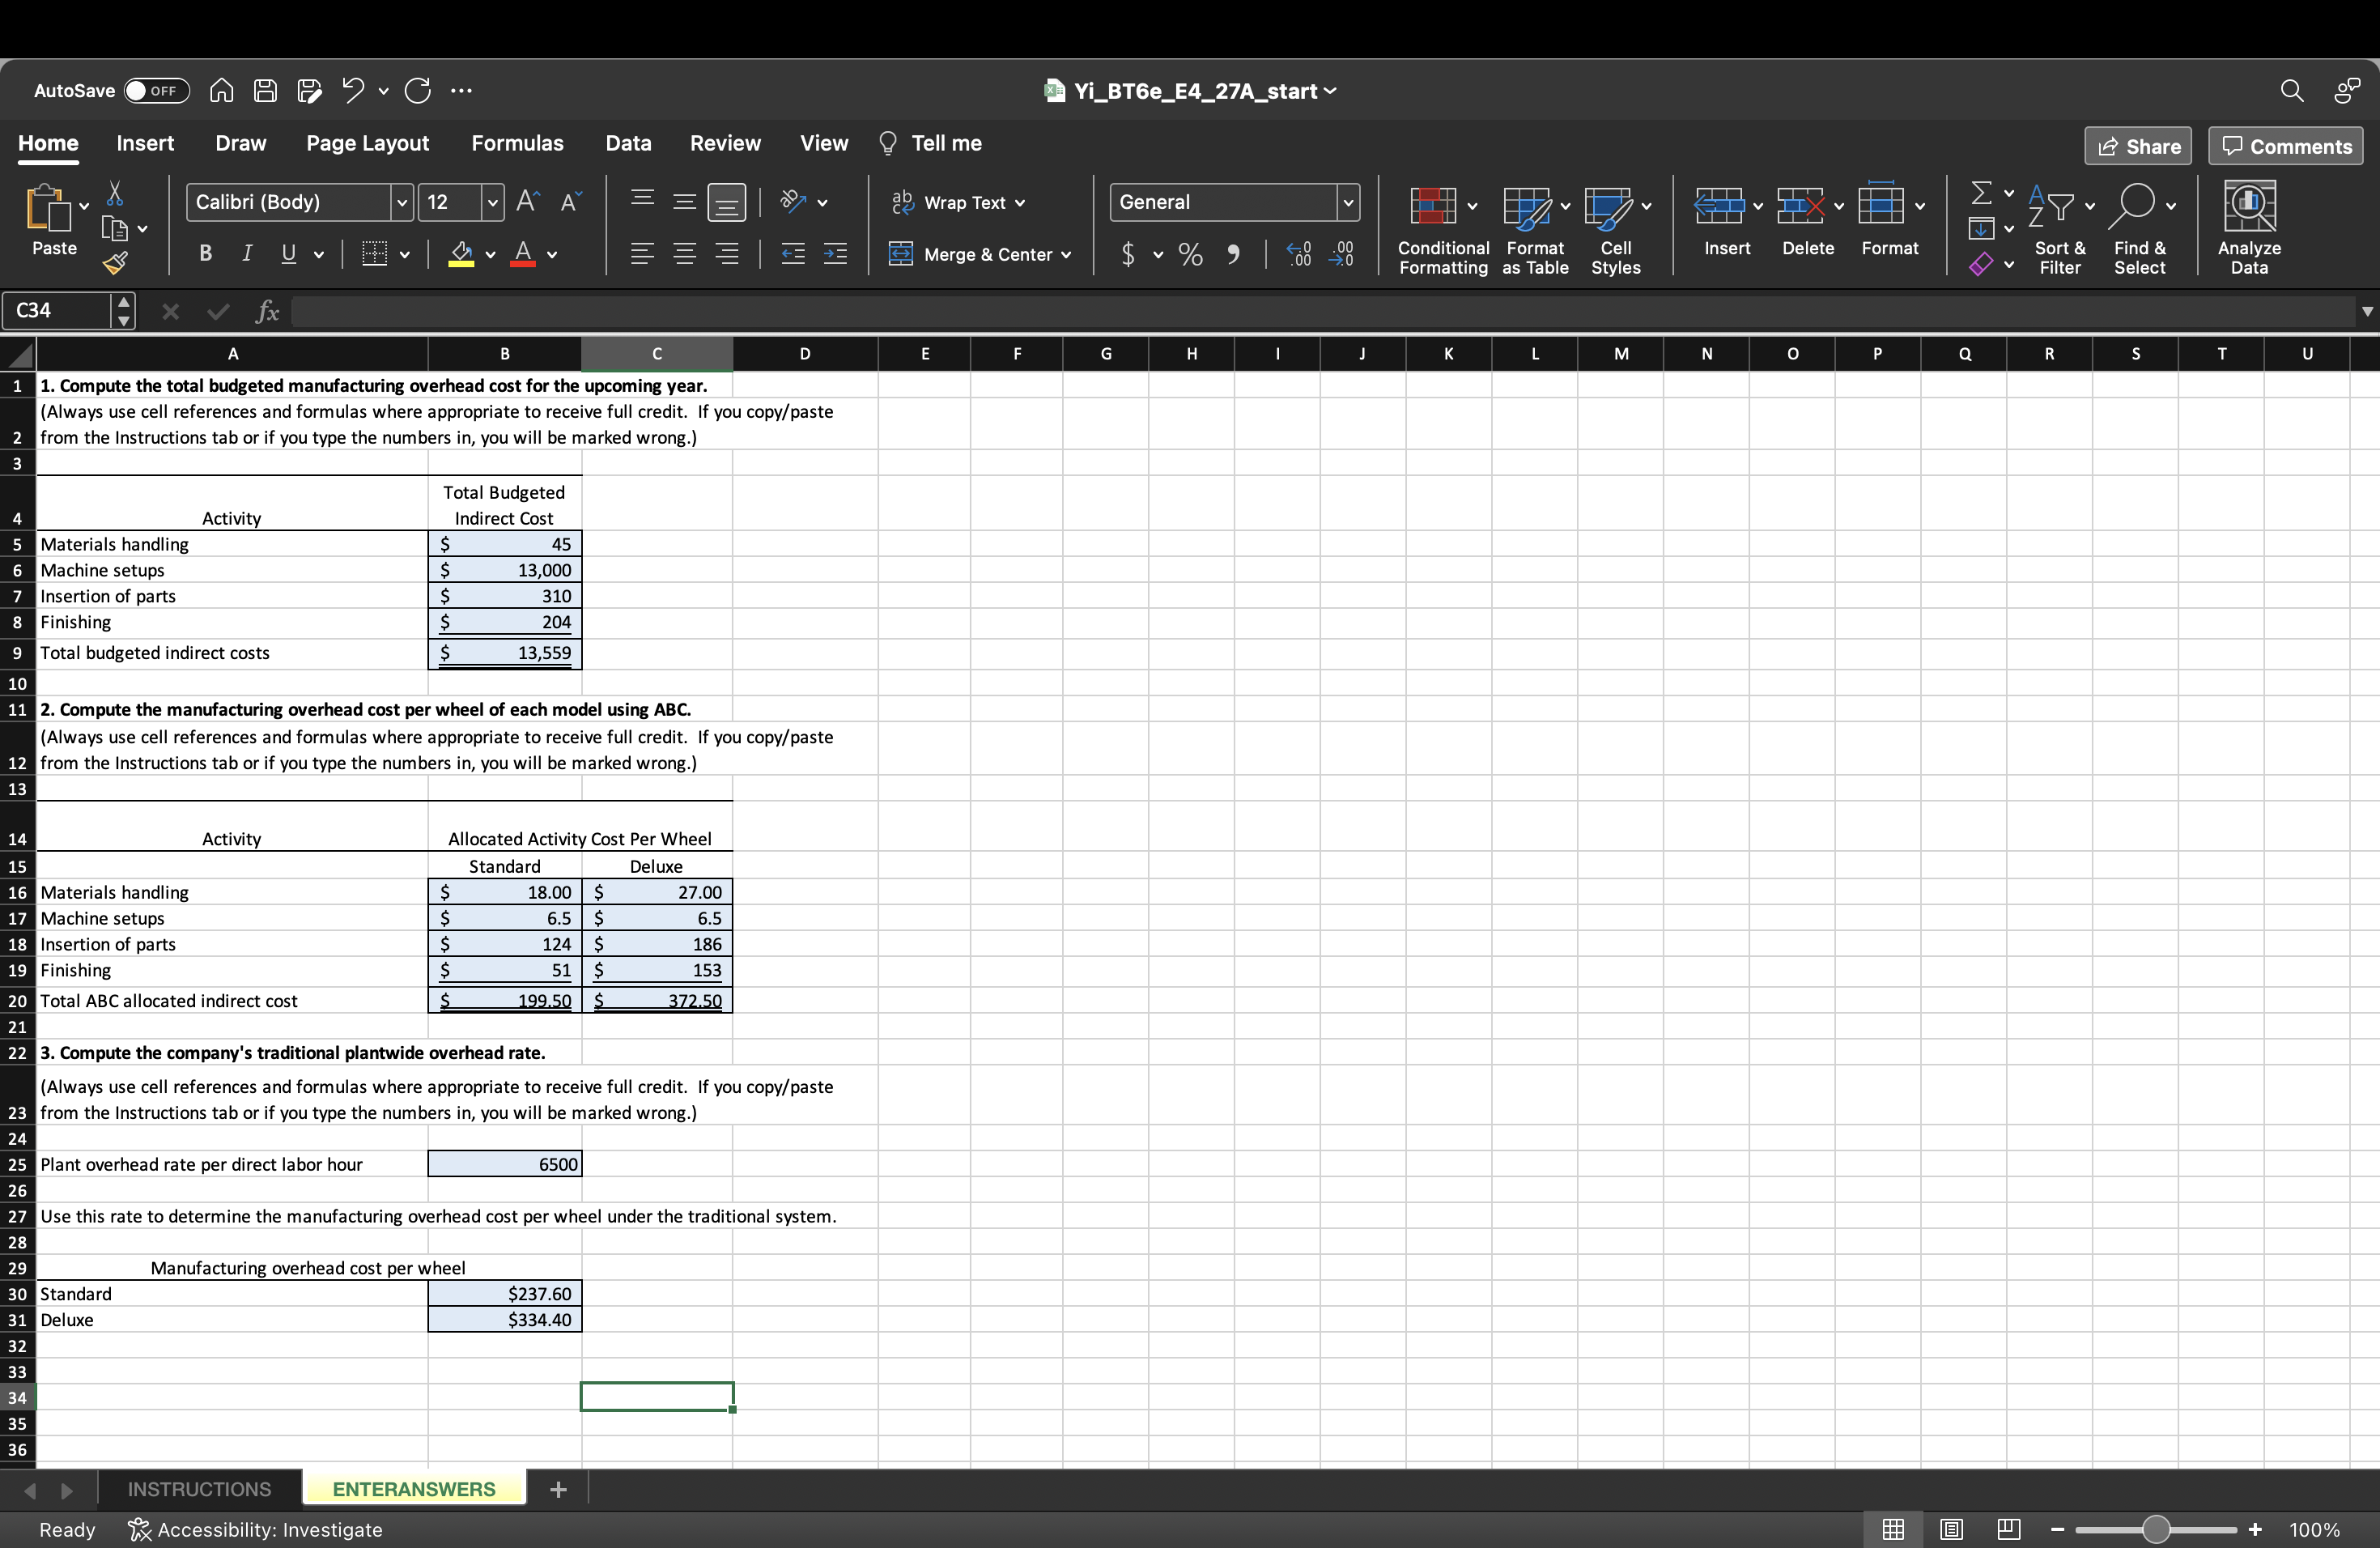Image resolution: width=2380 pixels, height=1548 pixels.
Task: Open Conditional Formatting options
Action: [x=1441, y=228]
